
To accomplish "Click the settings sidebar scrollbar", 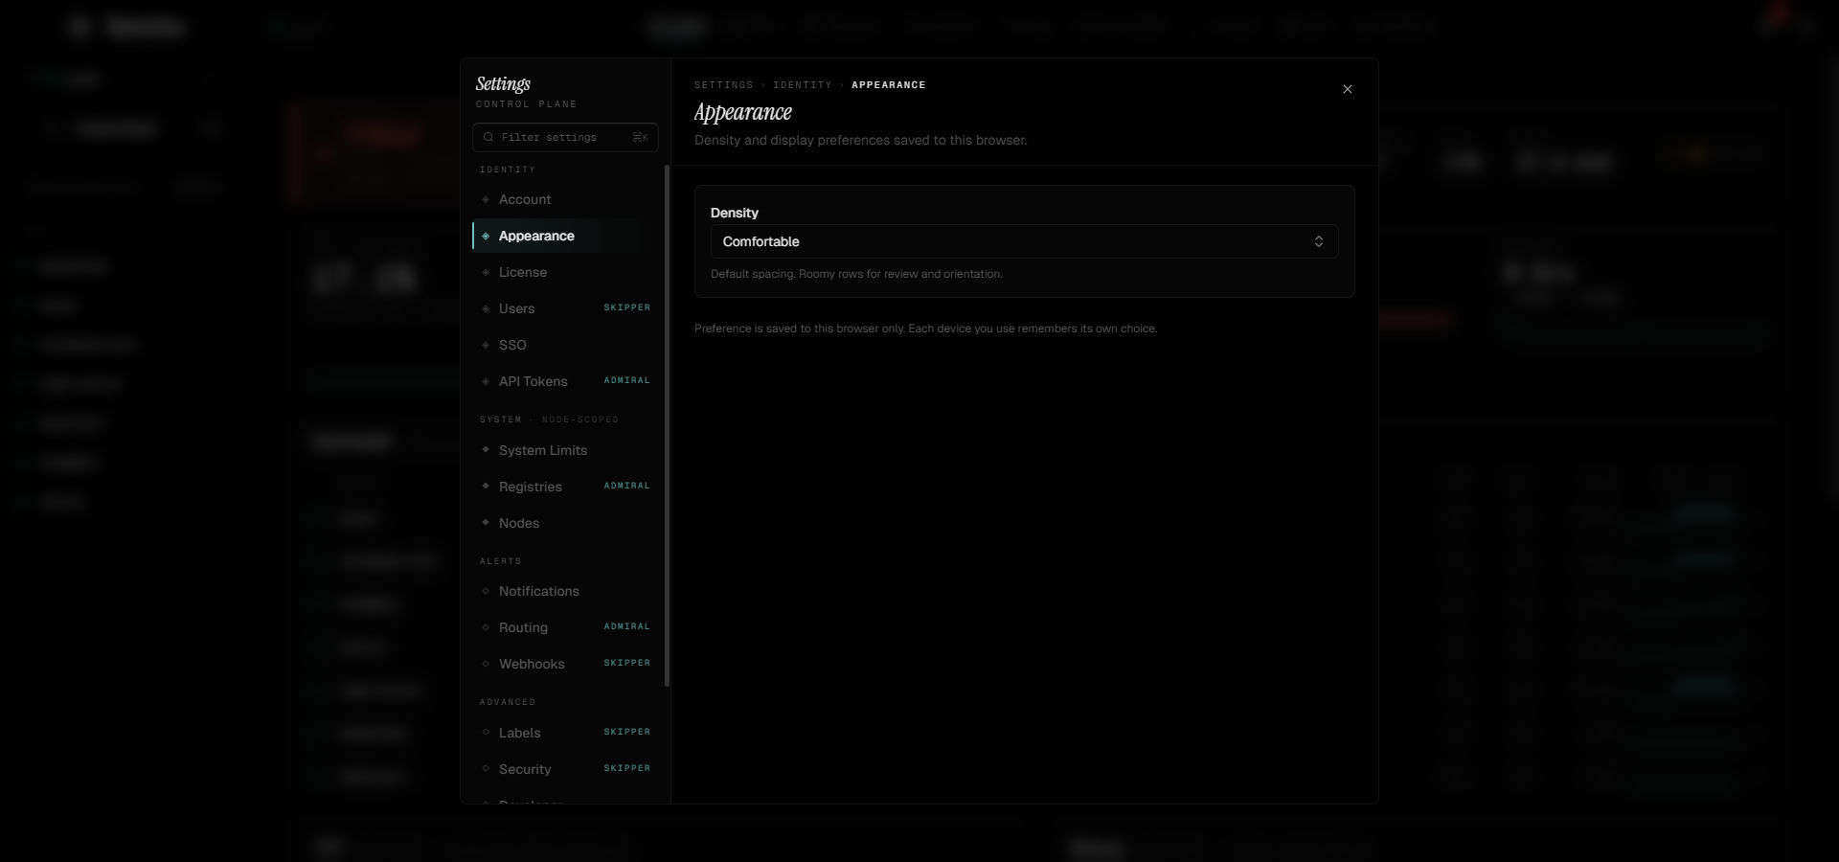I will (x=667, y=426).
